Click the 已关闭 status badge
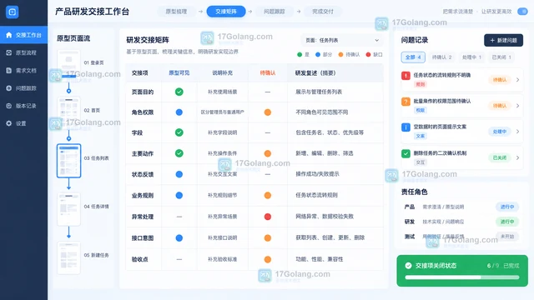 (500, 157)
